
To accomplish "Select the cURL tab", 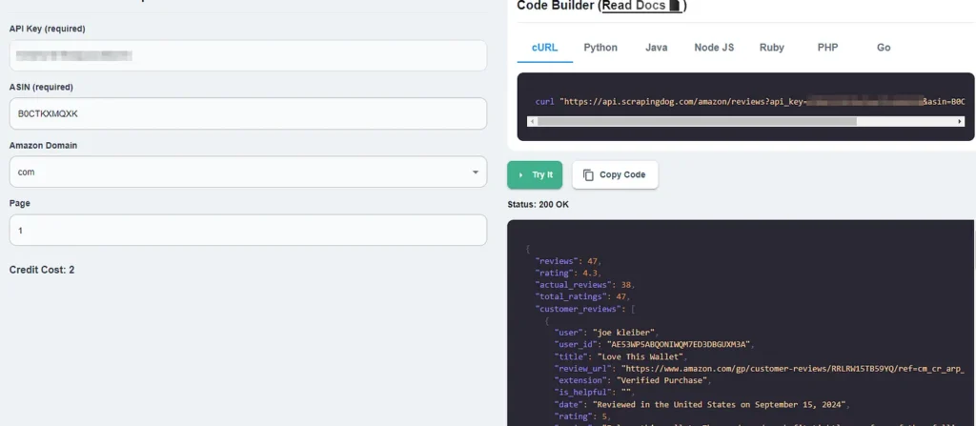I will [x=544, y=48].
